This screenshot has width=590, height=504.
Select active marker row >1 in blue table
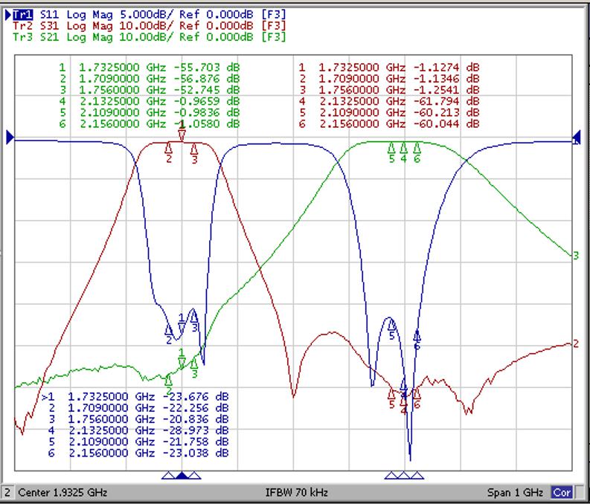tap(135, 395)
